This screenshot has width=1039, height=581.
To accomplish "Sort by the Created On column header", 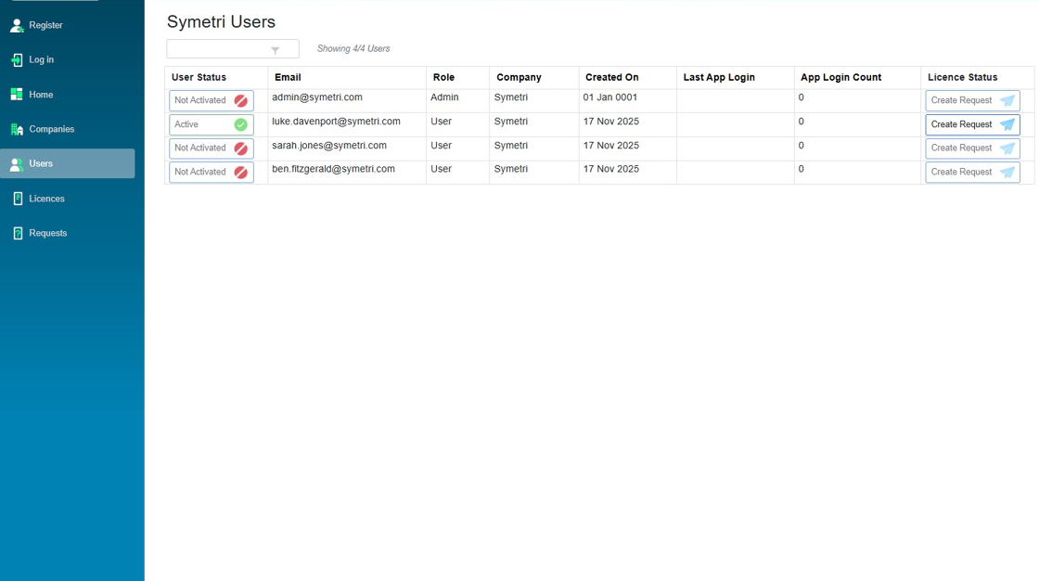I will pyautogui.click(x=611, y=78).
